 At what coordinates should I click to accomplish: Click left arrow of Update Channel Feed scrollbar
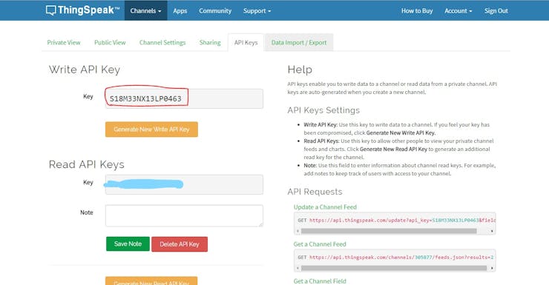tap(298, 231)
